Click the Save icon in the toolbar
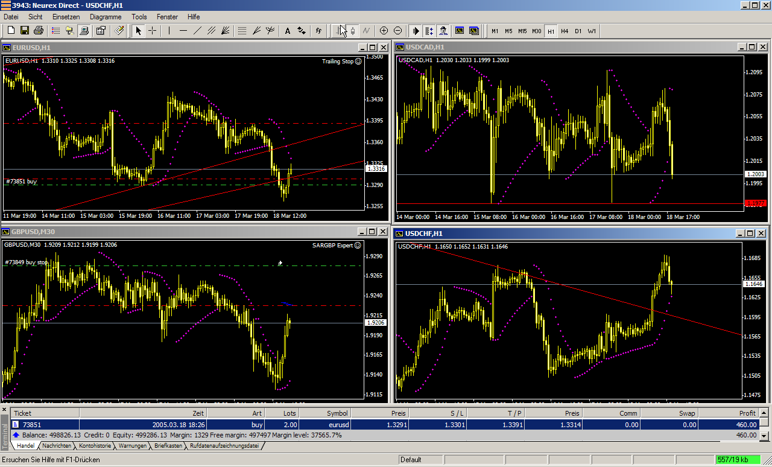This screenshot has width=772, height=467. [25, 30]
